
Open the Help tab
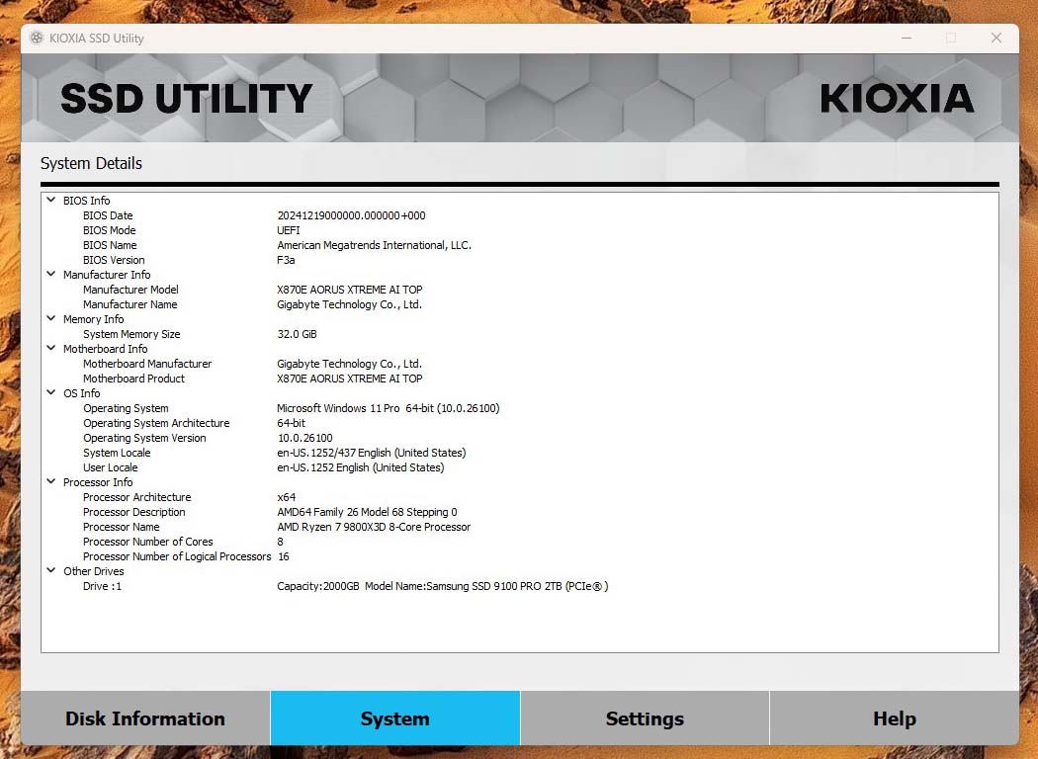click(x=895, y=717)
